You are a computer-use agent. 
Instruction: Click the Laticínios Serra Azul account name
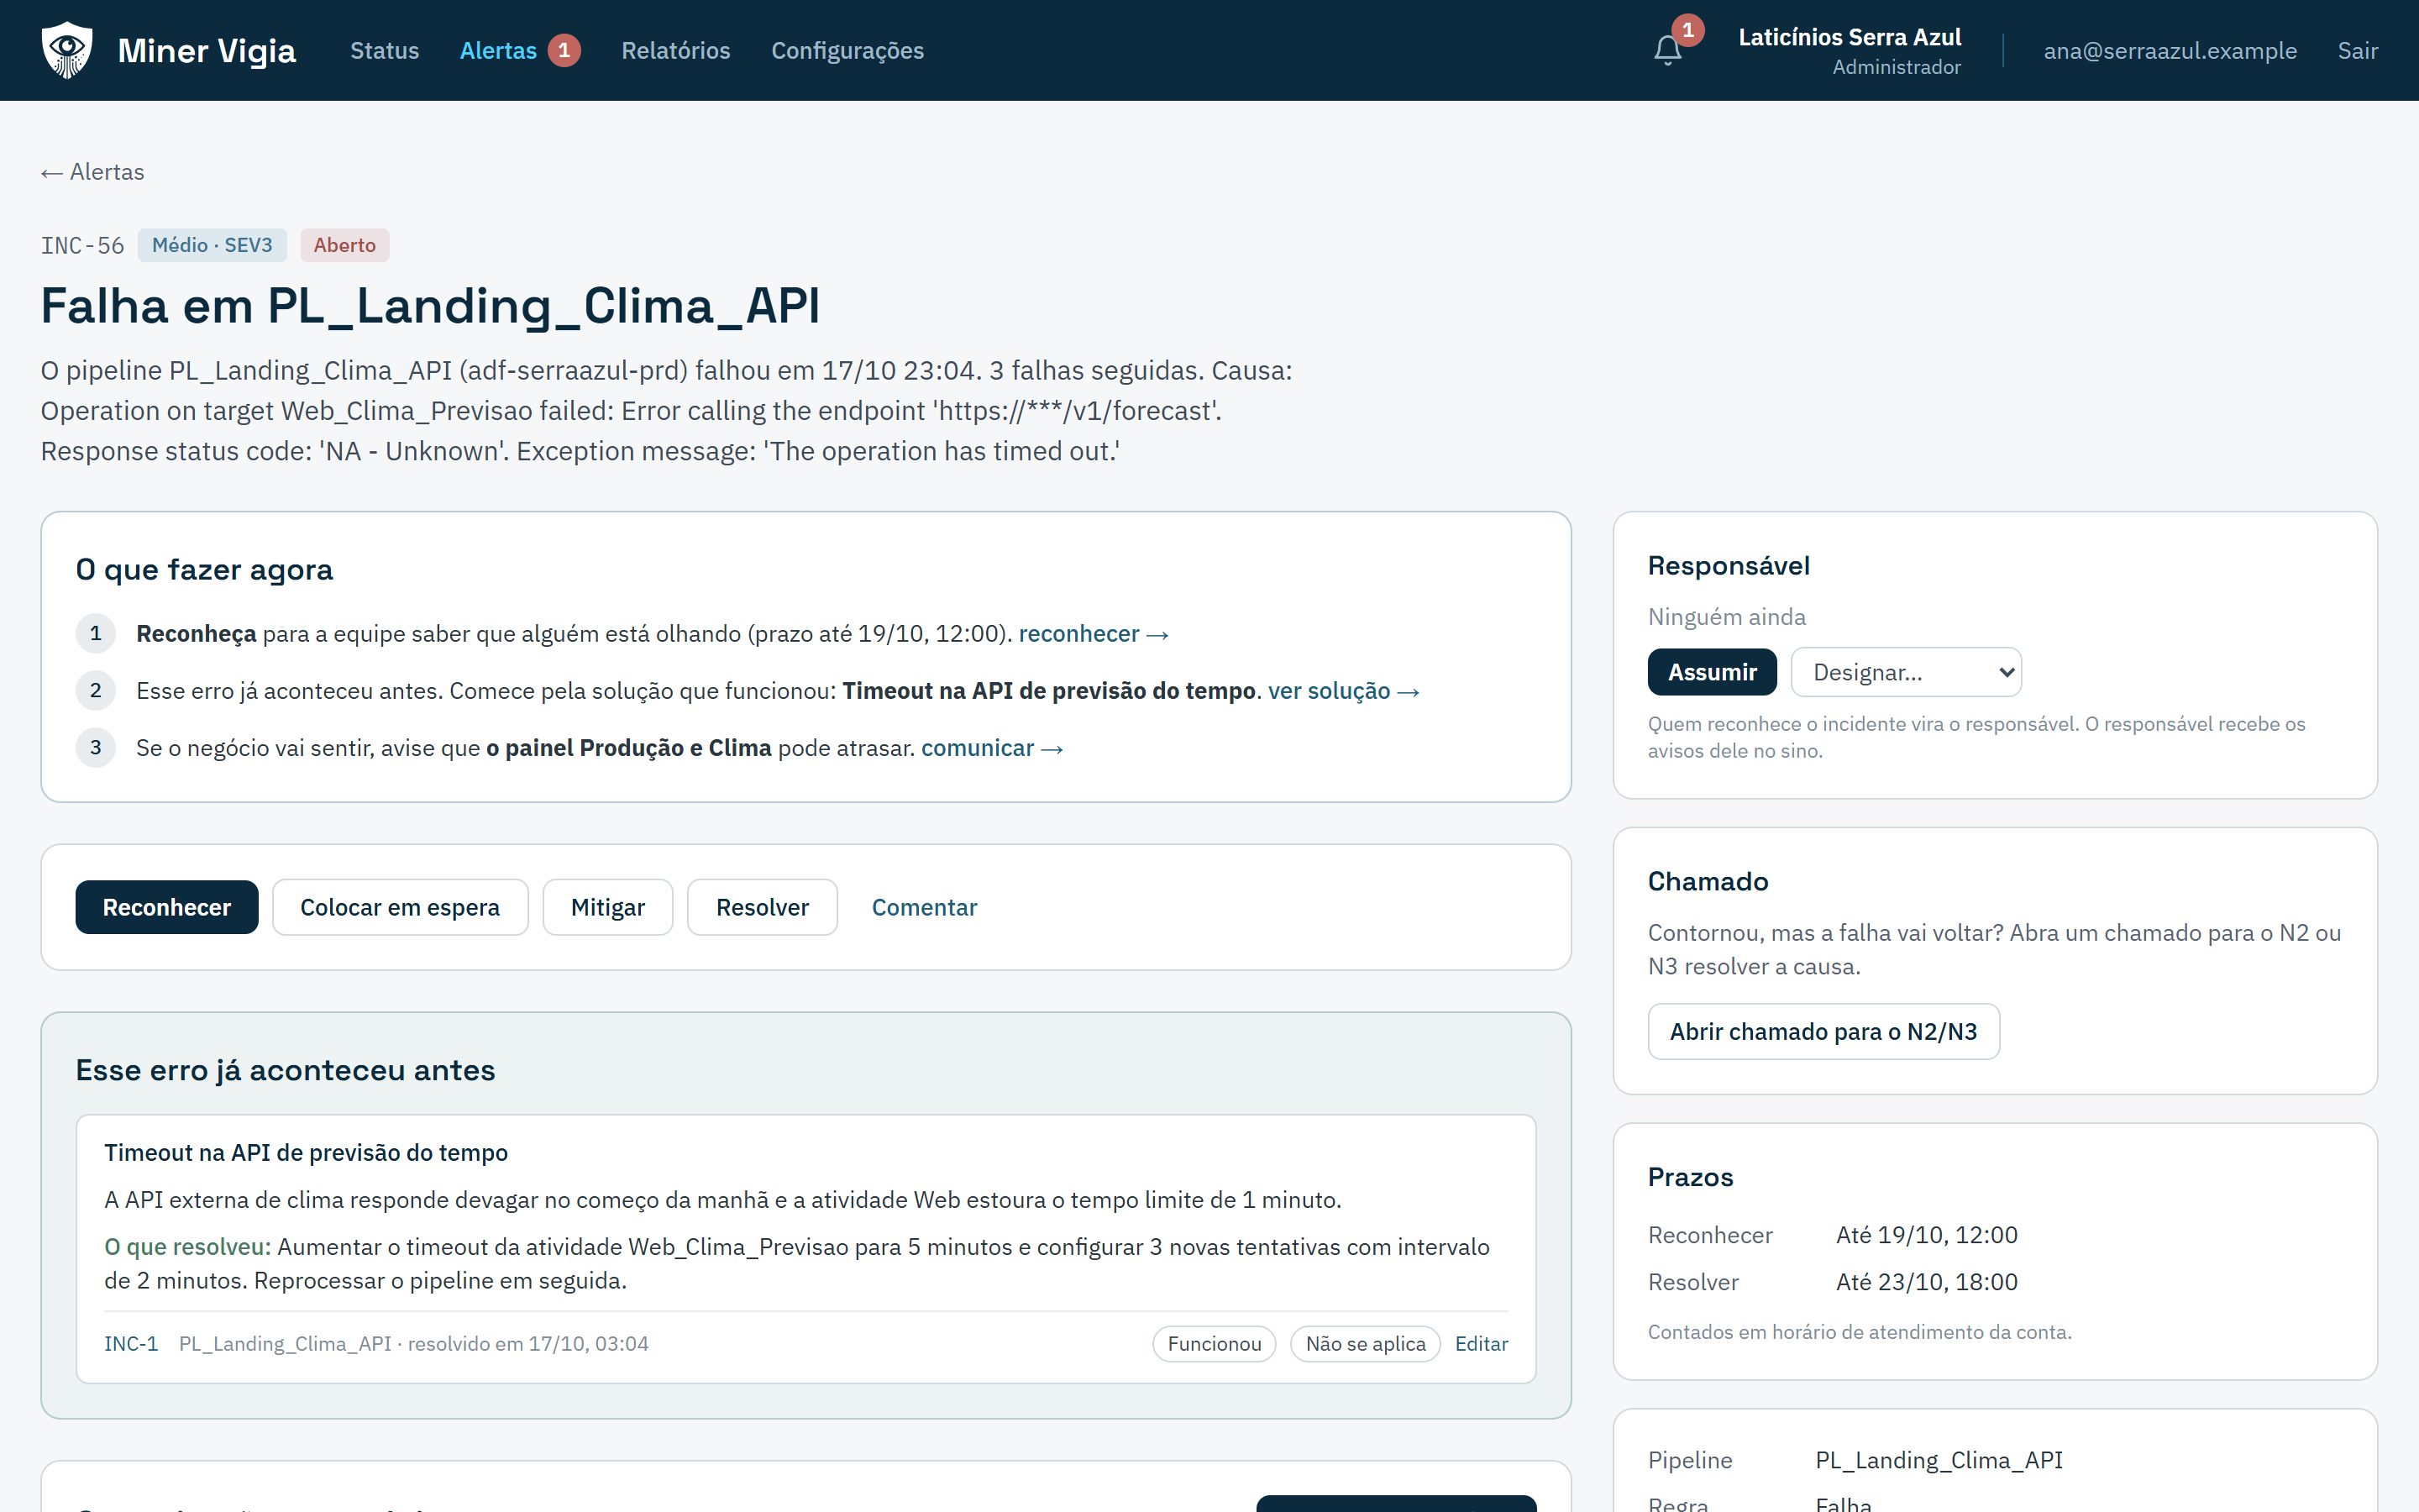pyautogui.click(x=1850, y=38)
